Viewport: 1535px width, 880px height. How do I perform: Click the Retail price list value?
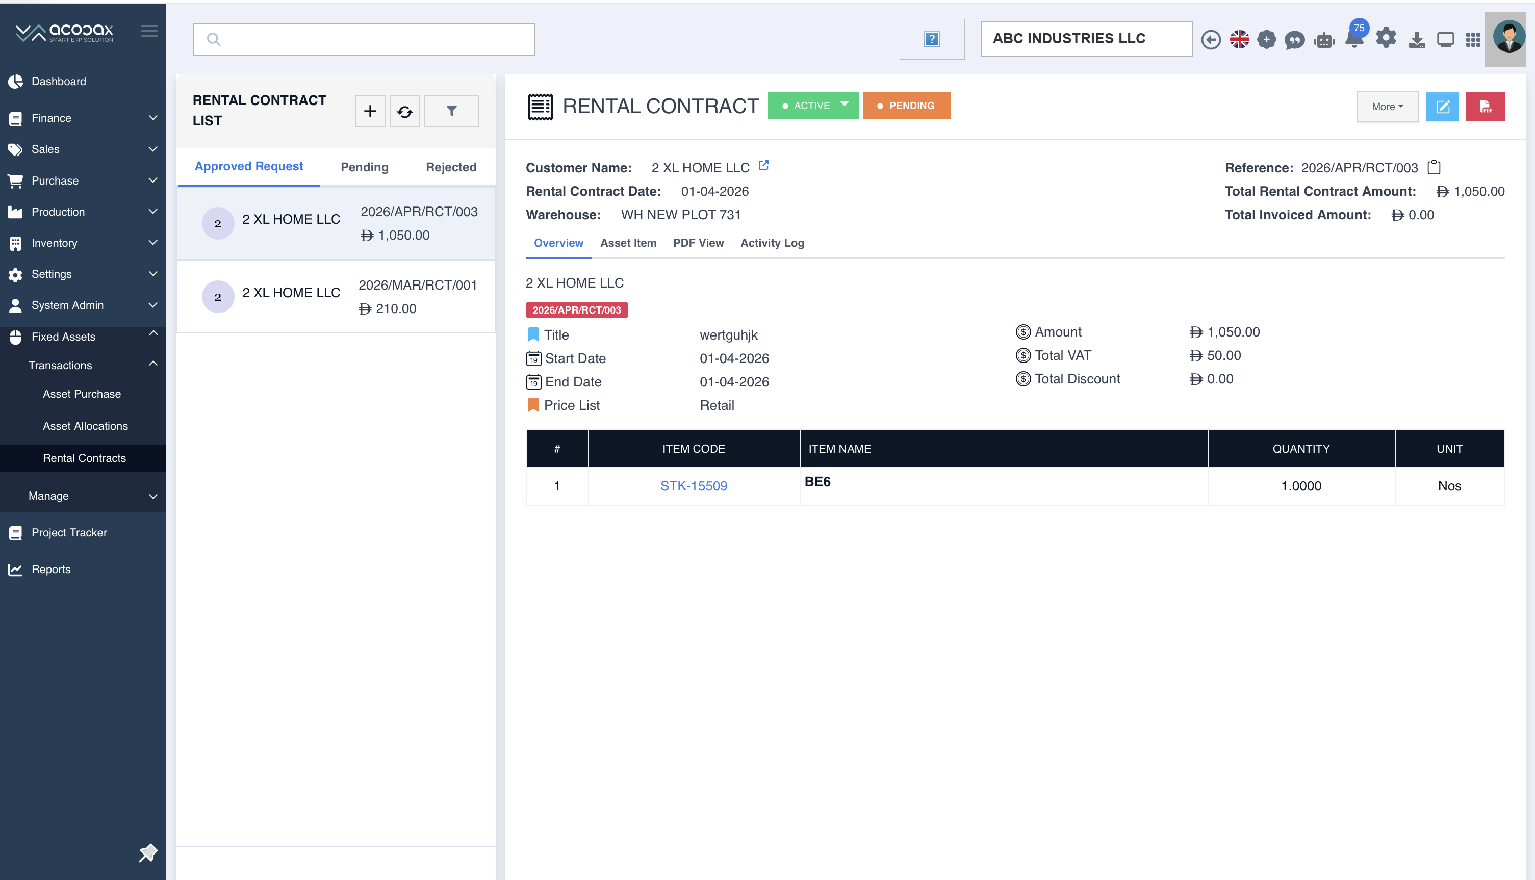pyautogui.click(x=717, y=405)
